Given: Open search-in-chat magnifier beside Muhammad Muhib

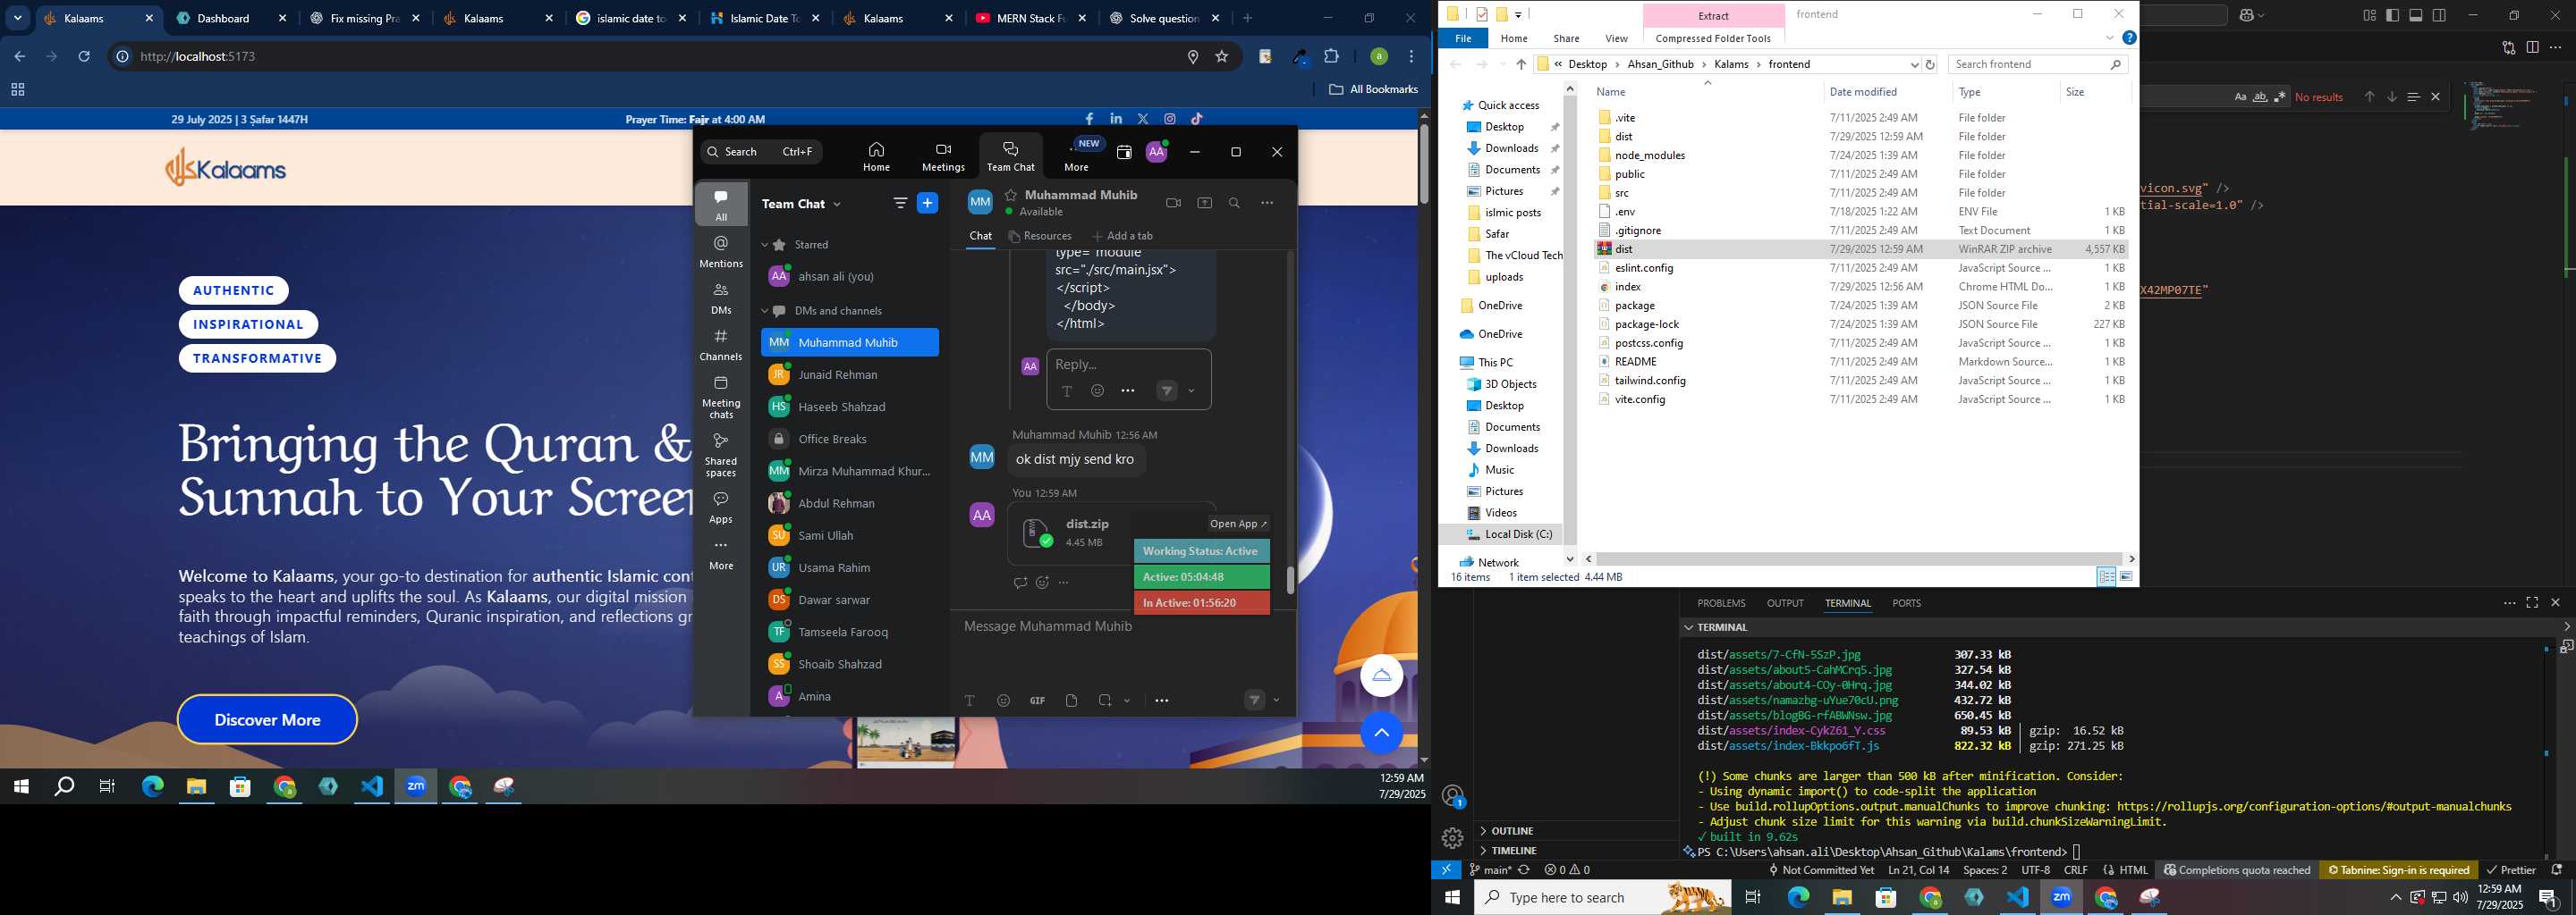Looking at the screenshot, I should [1235, 203].
